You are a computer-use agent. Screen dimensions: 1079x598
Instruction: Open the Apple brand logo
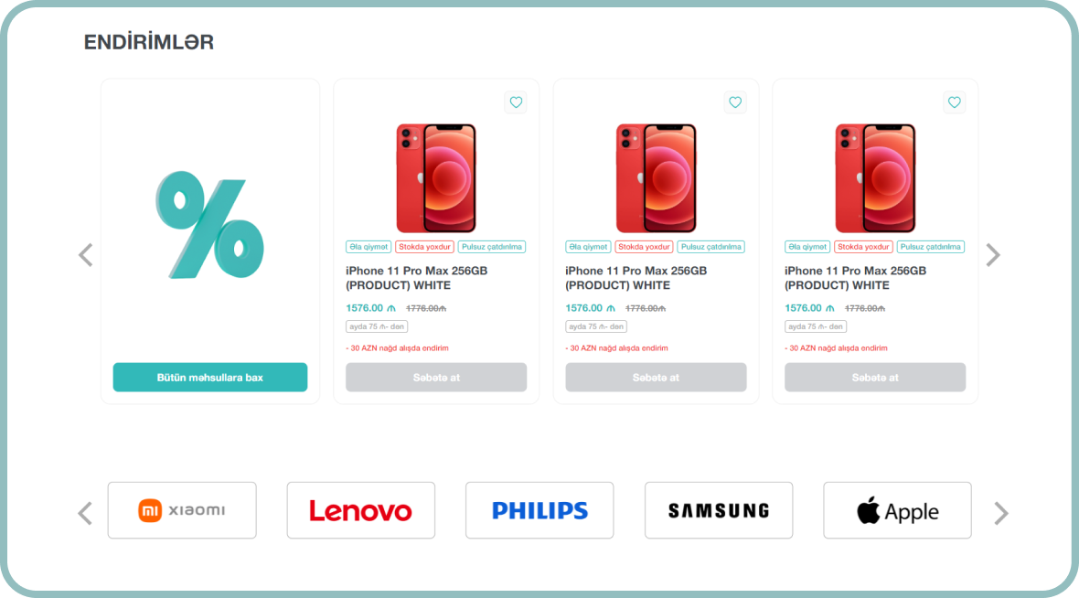coord(897,510)
